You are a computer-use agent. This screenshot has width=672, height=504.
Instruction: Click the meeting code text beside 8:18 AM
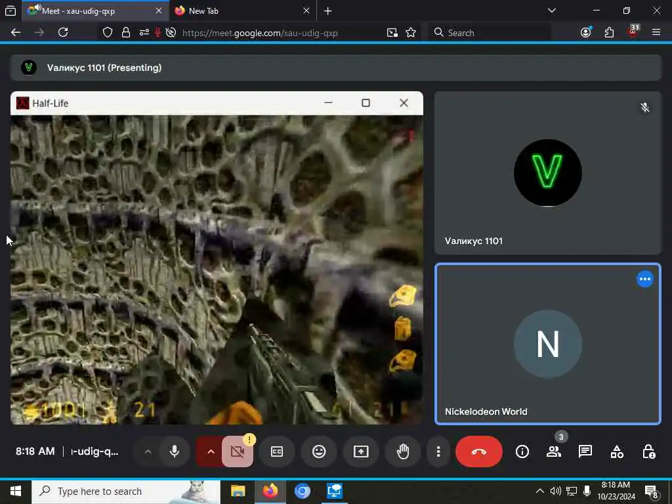point(94,451)
